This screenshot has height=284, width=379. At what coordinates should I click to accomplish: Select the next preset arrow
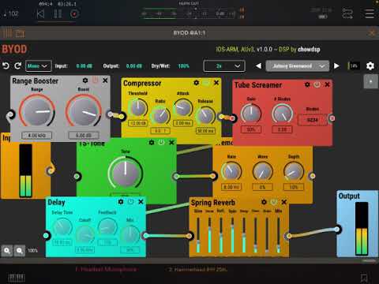(336, 65)
